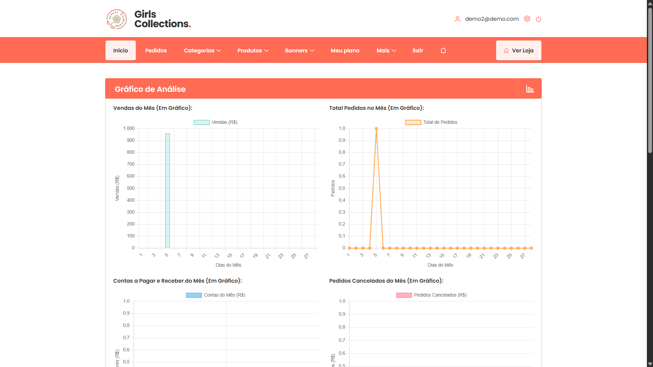
Task: Open the Pedidos section
Action: pos(156,50)
